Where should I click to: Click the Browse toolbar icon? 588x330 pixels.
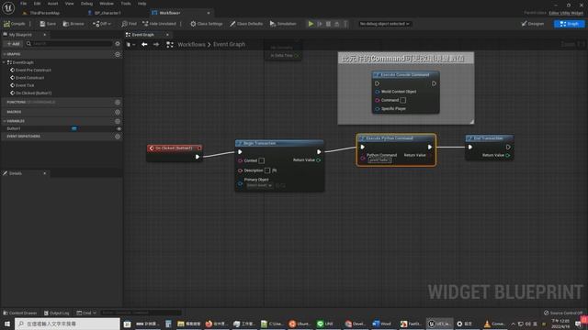point(65,24)
